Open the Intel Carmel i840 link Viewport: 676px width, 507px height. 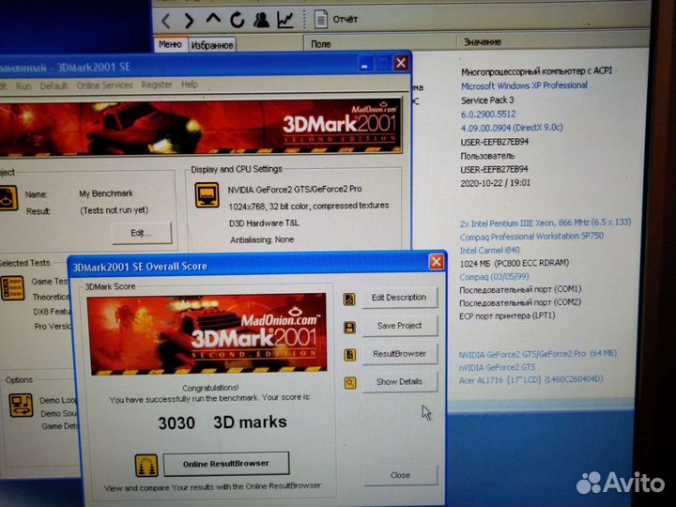pos(490,250)
